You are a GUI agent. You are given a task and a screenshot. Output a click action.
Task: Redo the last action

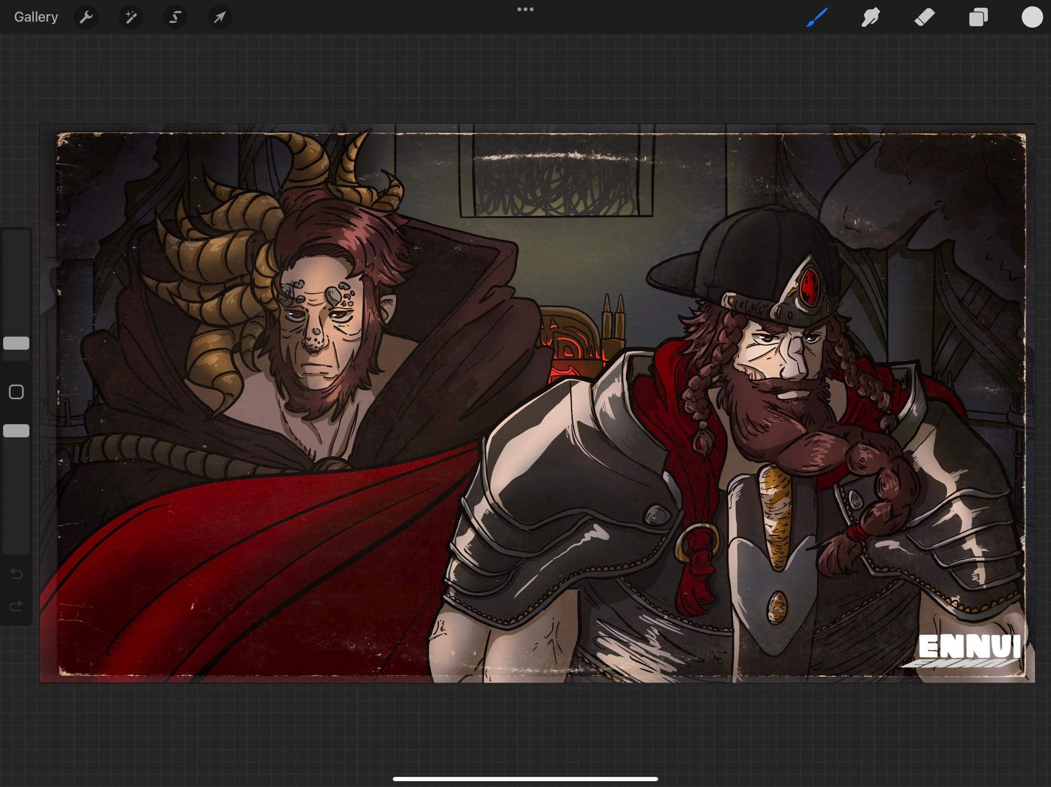[16, 606]
